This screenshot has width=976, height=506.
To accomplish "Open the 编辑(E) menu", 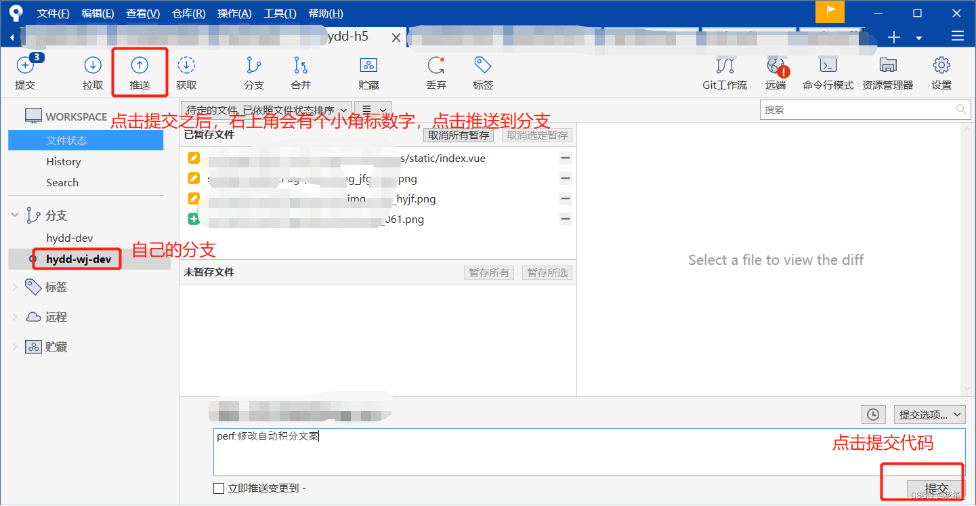I will [x=98, y=14].
